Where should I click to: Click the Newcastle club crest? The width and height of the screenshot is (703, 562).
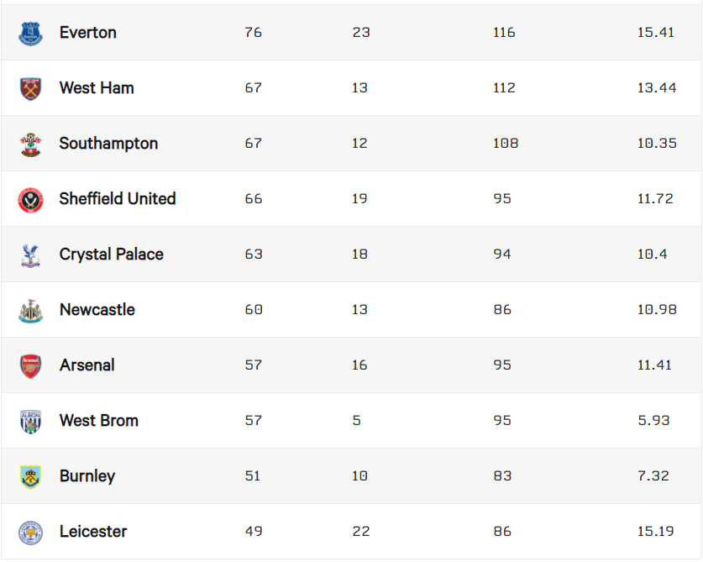pos(30,310)
